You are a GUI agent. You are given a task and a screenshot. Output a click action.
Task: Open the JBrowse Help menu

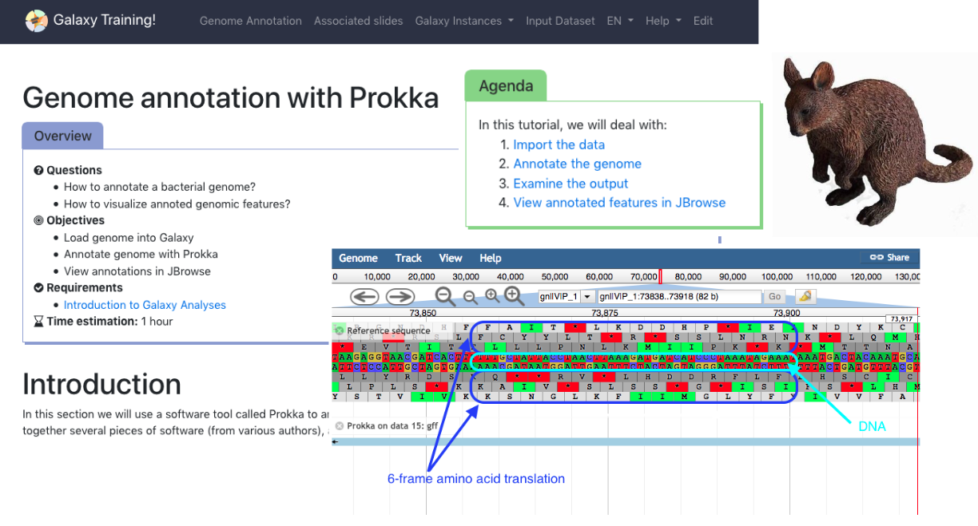[491, 258]
